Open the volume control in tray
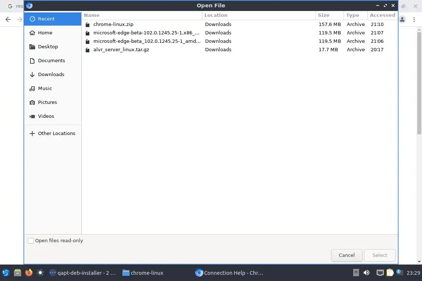 point(366,273)
